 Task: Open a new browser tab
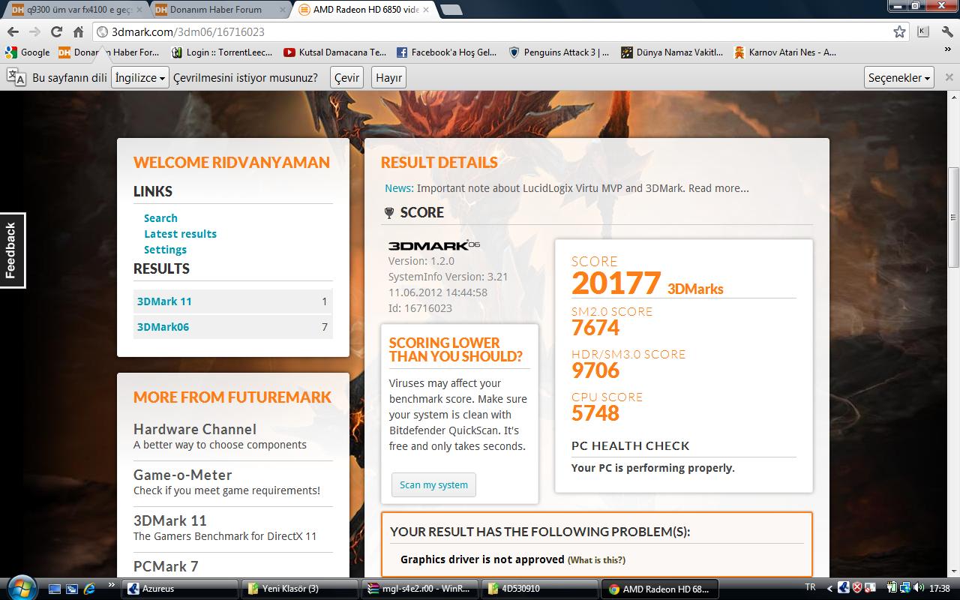click(451, 10)
